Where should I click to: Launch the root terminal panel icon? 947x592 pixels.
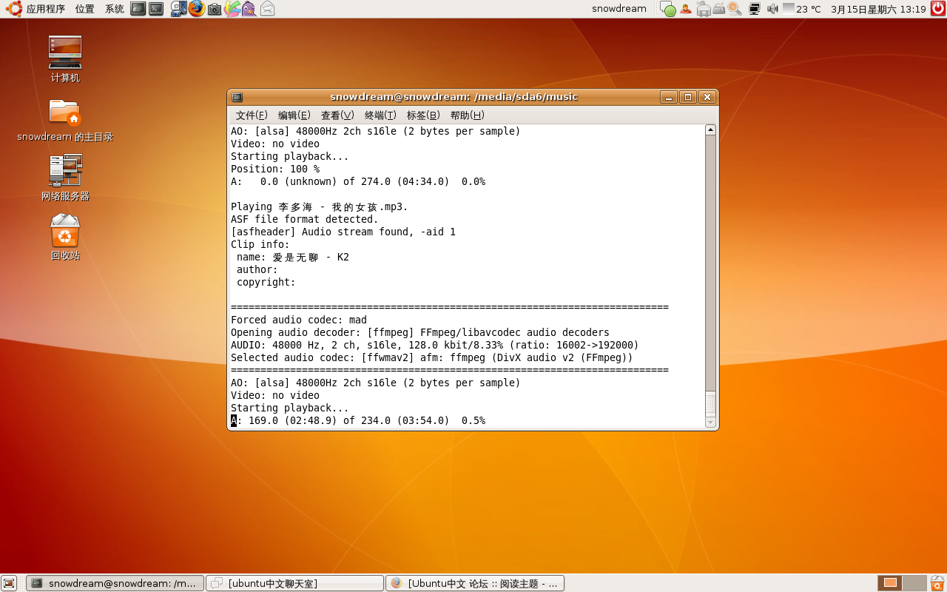[138, 9]
